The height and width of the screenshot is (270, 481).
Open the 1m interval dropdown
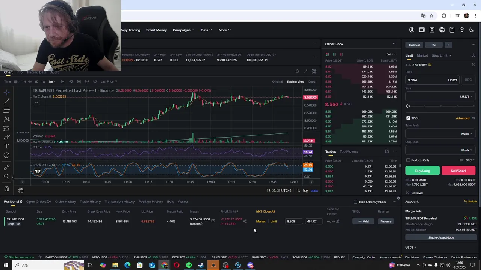point(52,81)
